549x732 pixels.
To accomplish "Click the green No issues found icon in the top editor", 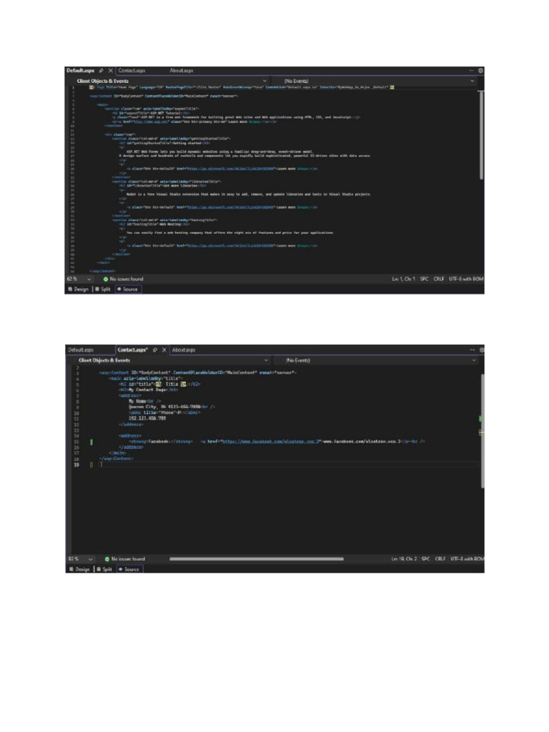I will point(106,280).
